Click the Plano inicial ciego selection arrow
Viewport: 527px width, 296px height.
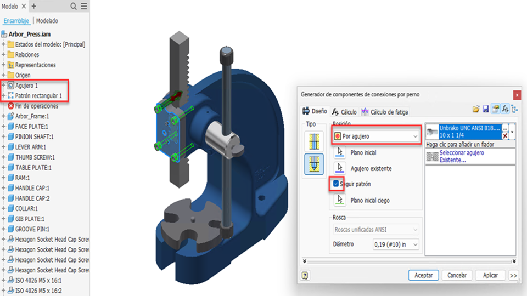pos(340,200)
